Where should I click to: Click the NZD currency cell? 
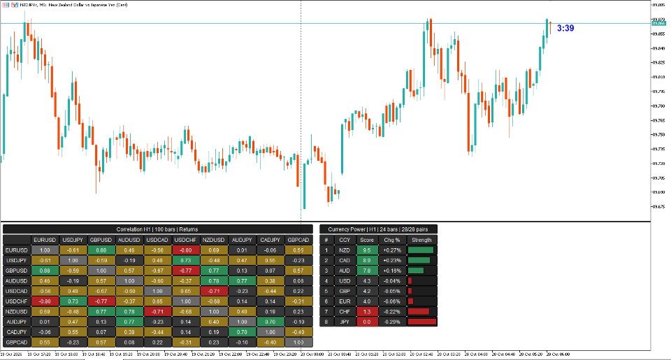(345, 250)
